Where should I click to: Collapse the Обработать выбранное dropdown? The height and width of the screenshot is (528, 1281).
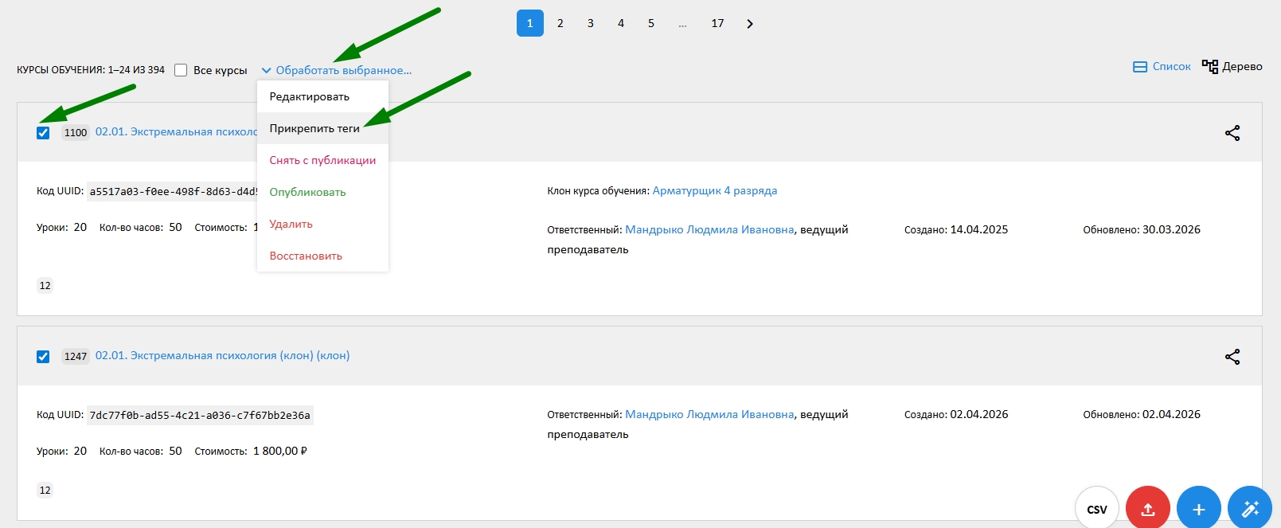click(337, 70)
